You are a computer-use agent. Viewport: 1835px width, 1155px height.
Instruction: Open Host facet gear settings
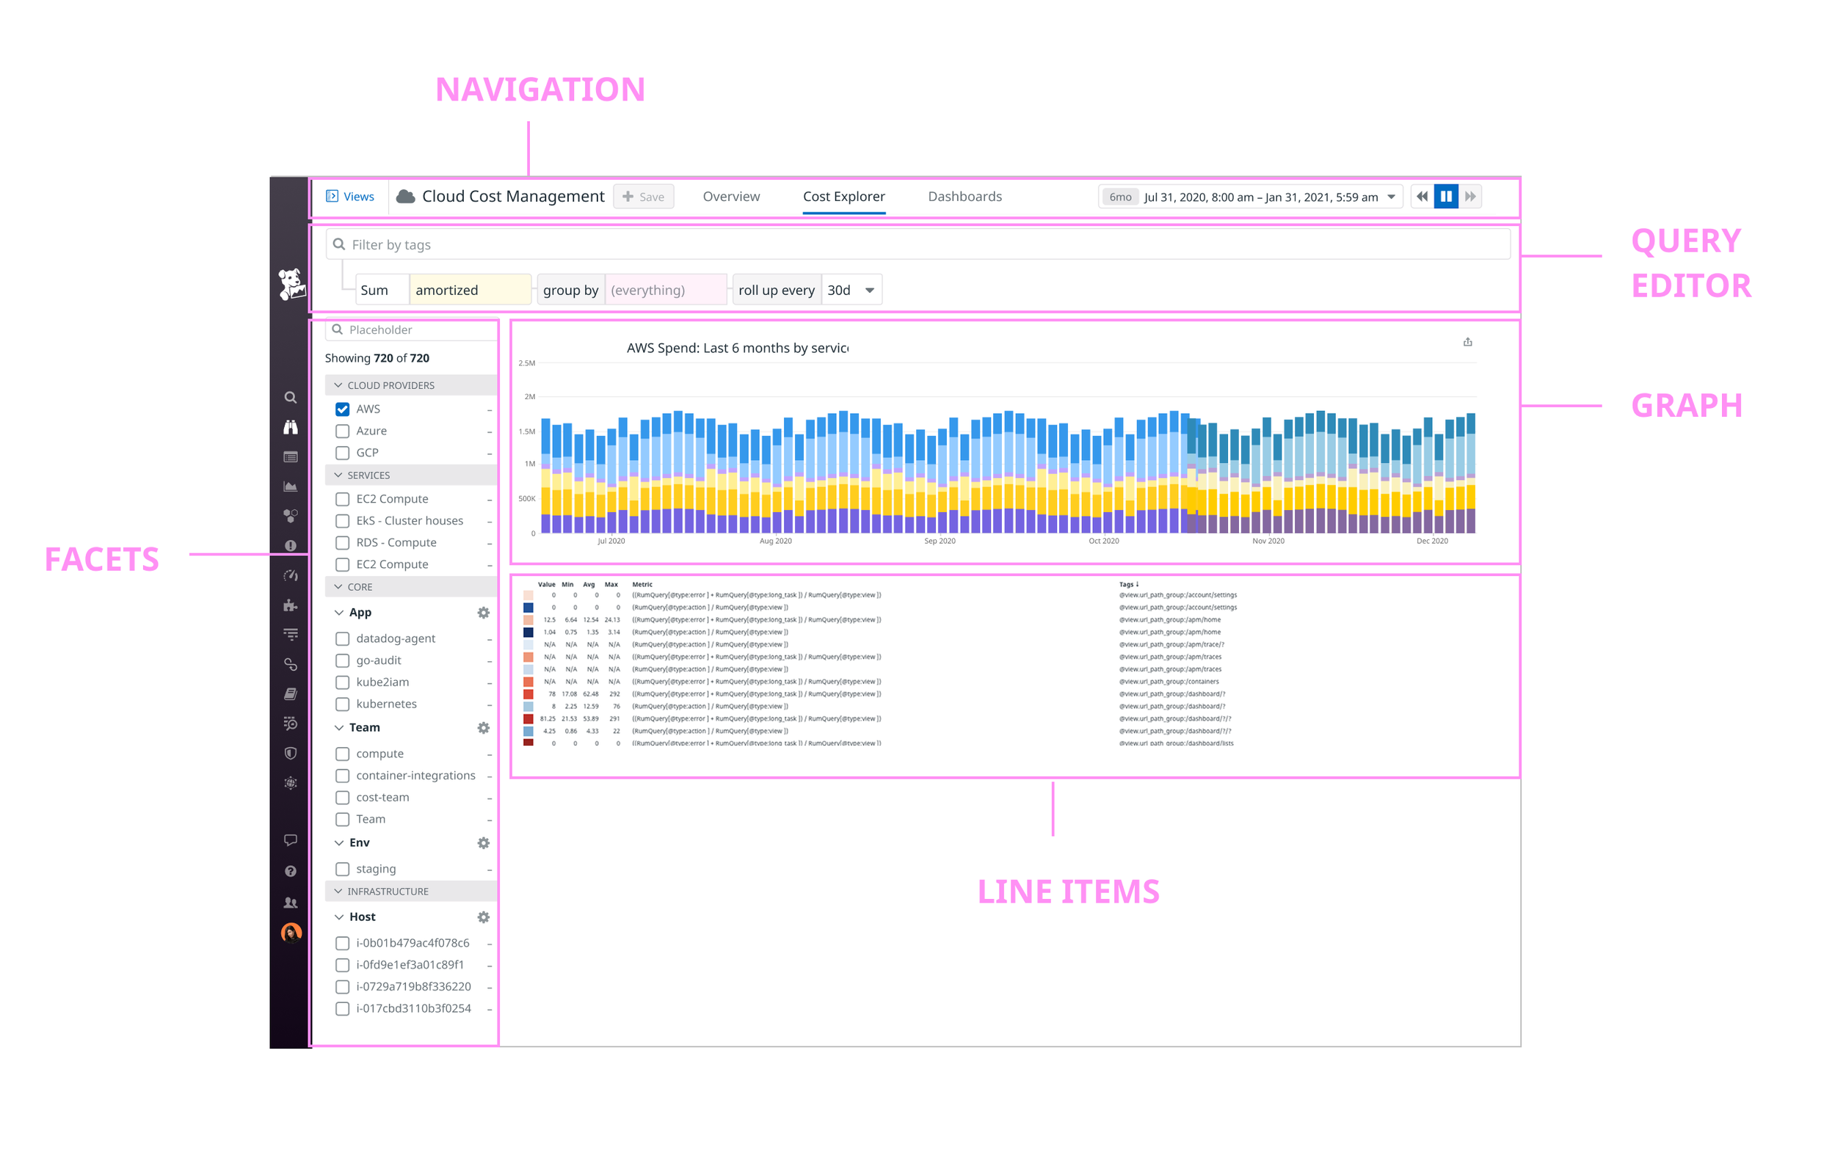(483, 917)
